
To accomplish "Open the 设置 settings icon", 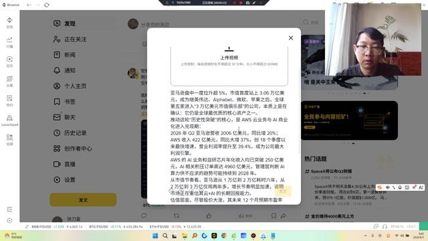I will (x=57, y=180).
